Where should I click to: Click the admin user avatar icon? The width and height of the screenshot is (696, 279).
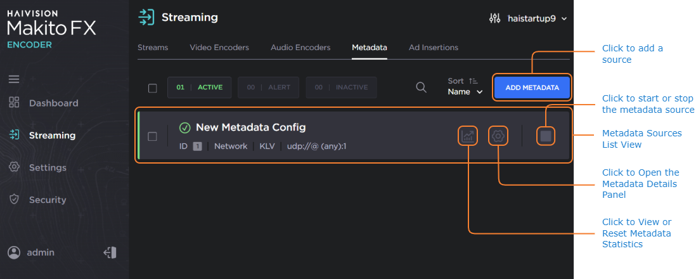pyautogui.click(x=14, y=252)
